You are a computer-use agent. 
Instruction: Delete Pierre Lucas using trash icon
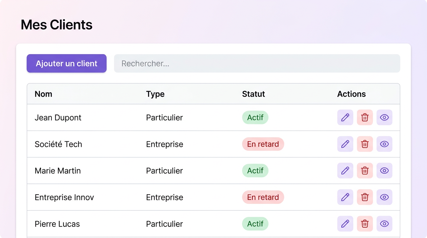click(365, 224)
